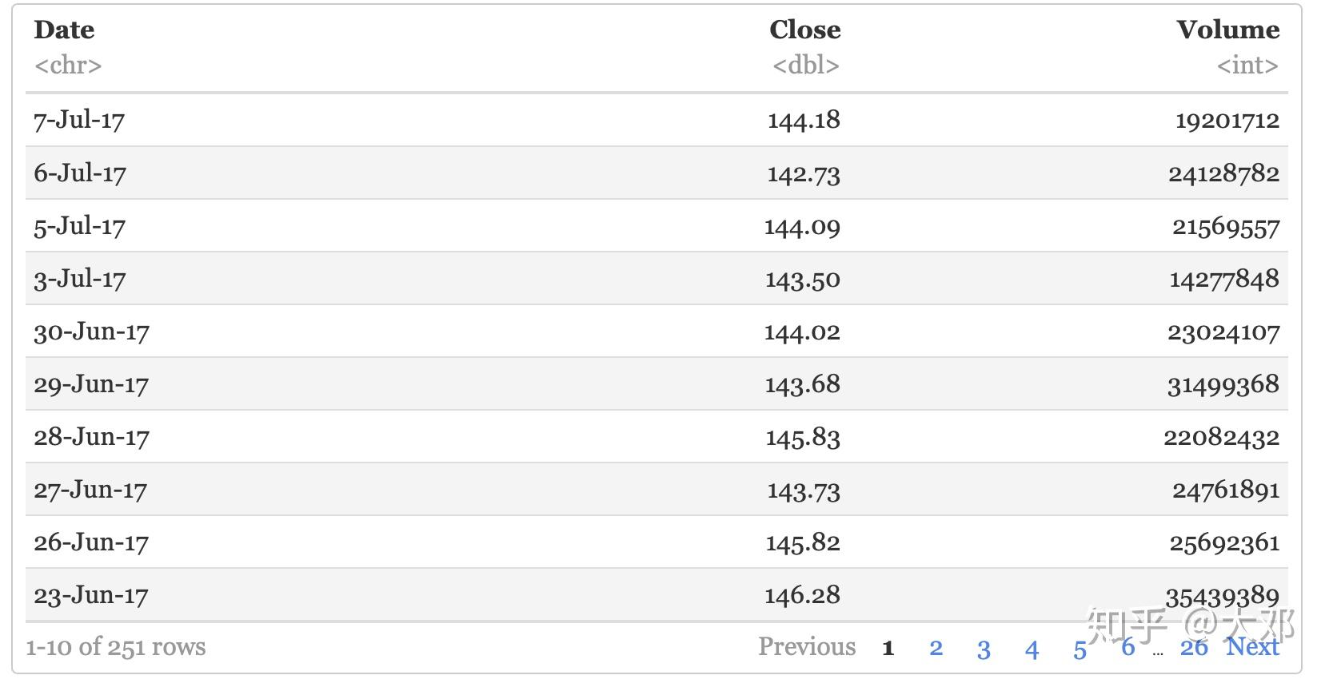Select the 23-Jun-17 row date

pos(90,595)
